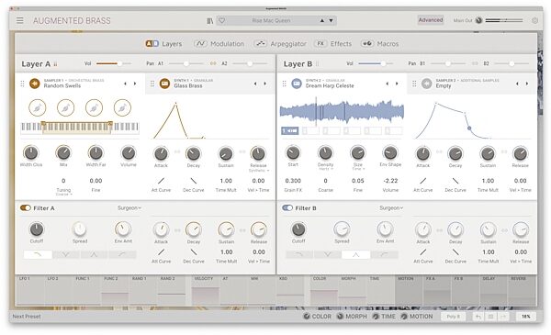Select notch filter shape in Filter A

[x=66, y=254]
